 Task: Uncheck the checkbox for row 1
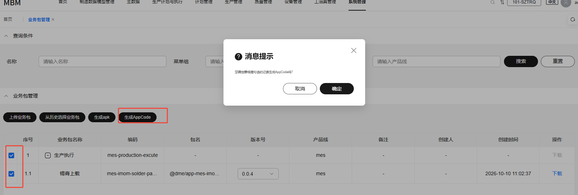pyautogui.click(x=11, y=155)
